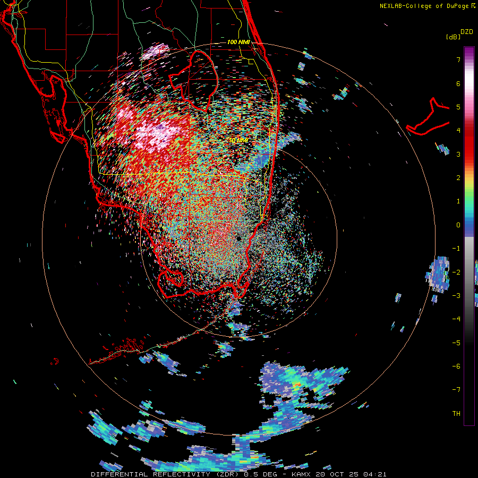
Task: Click the -6 value on the color scale
Action: click(456, 366)
